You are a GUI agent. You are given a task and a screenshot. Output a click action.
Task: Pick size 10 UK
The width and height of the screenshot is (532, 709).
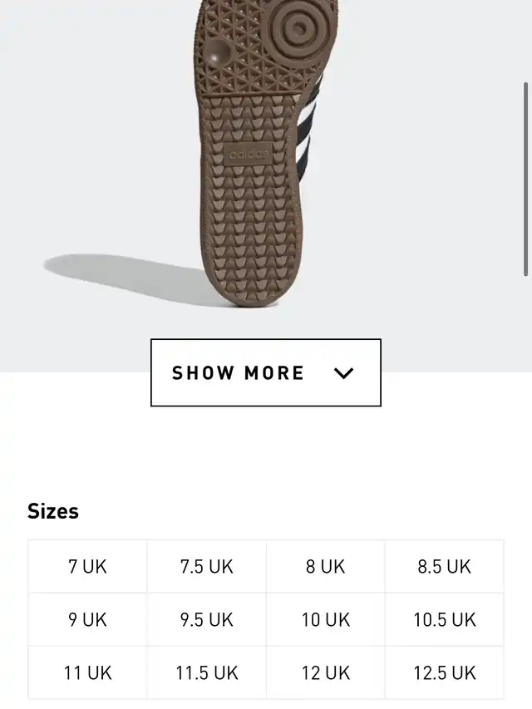pyautogui.click(x=325, y=620)
